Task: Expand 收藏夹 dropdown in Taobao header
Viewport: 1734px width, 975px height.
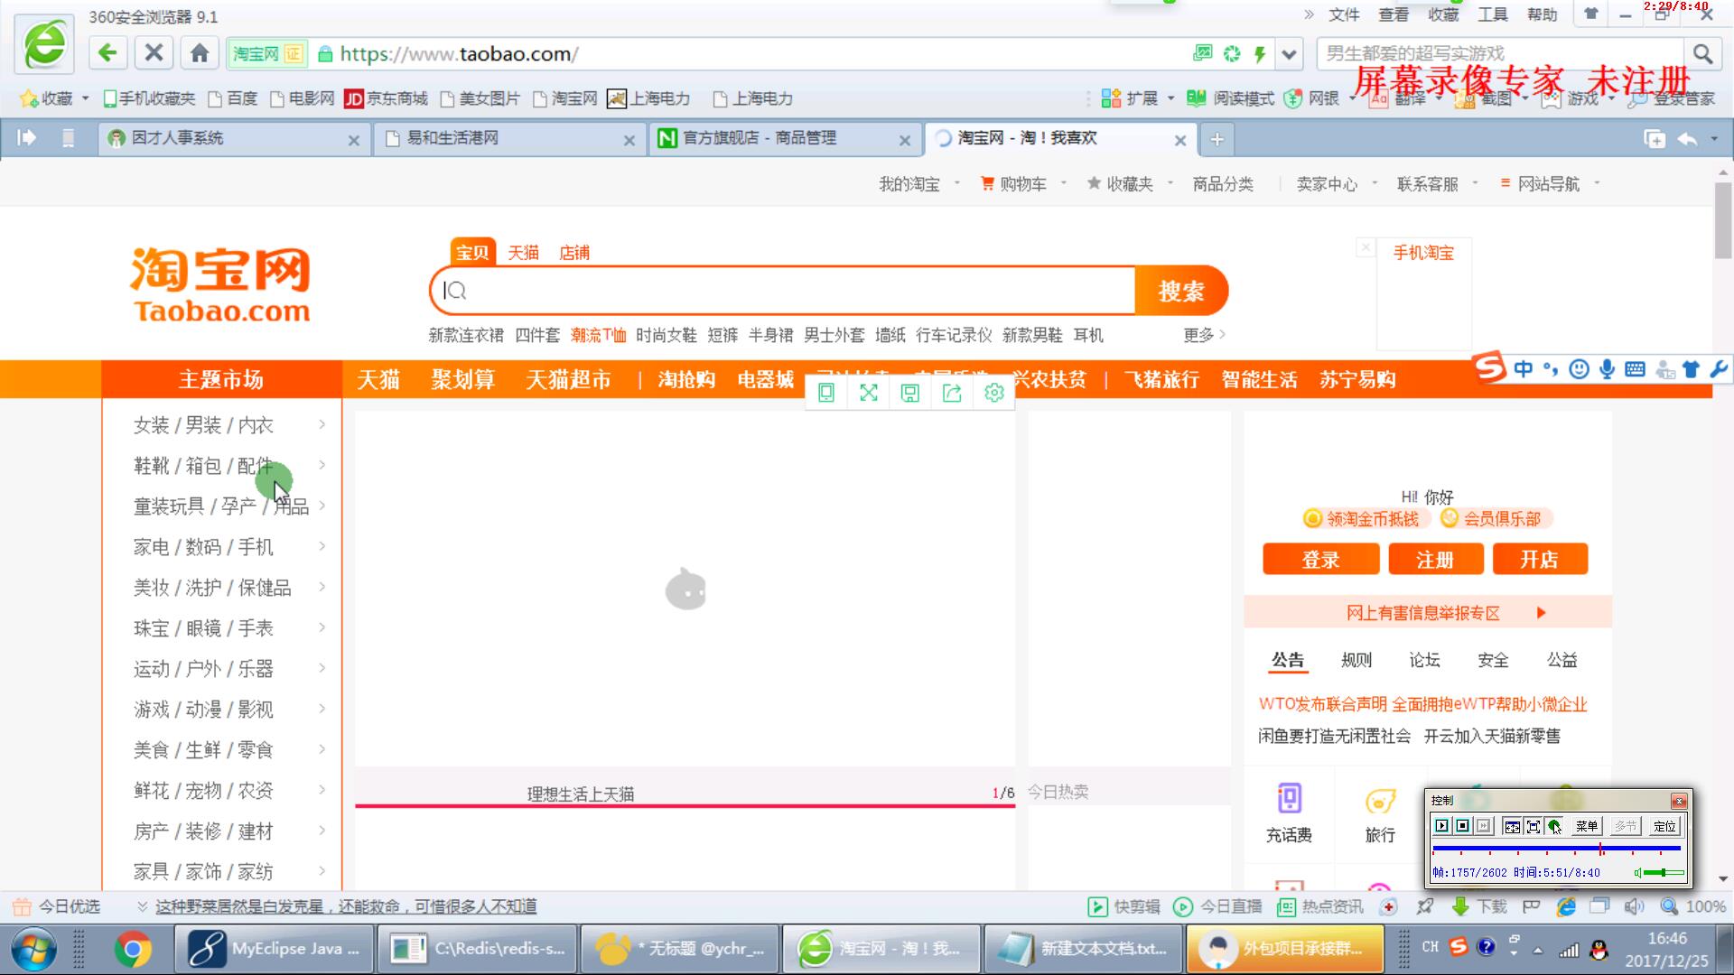Action: [1129, 184]
